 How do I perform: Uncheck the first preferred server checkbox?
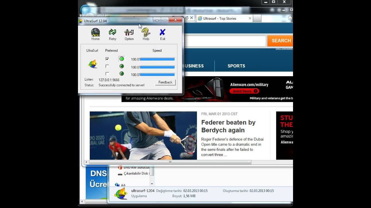click(x=107, y=59)
